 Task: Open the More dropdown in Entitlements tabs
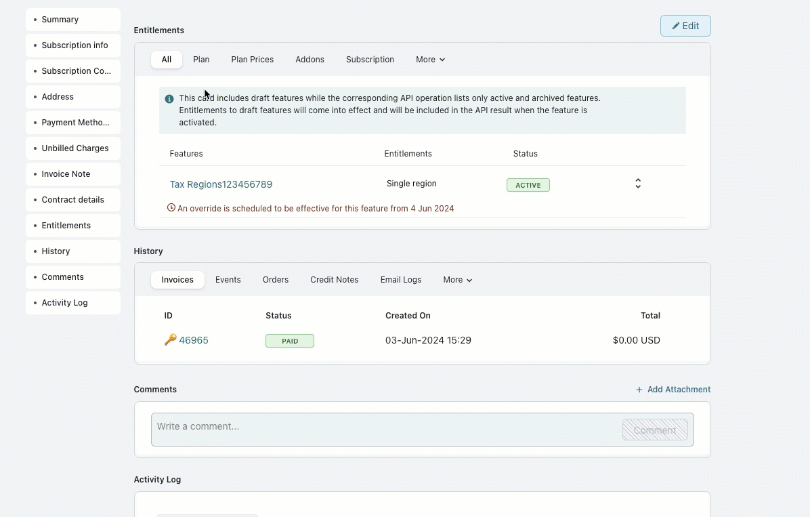430,60
